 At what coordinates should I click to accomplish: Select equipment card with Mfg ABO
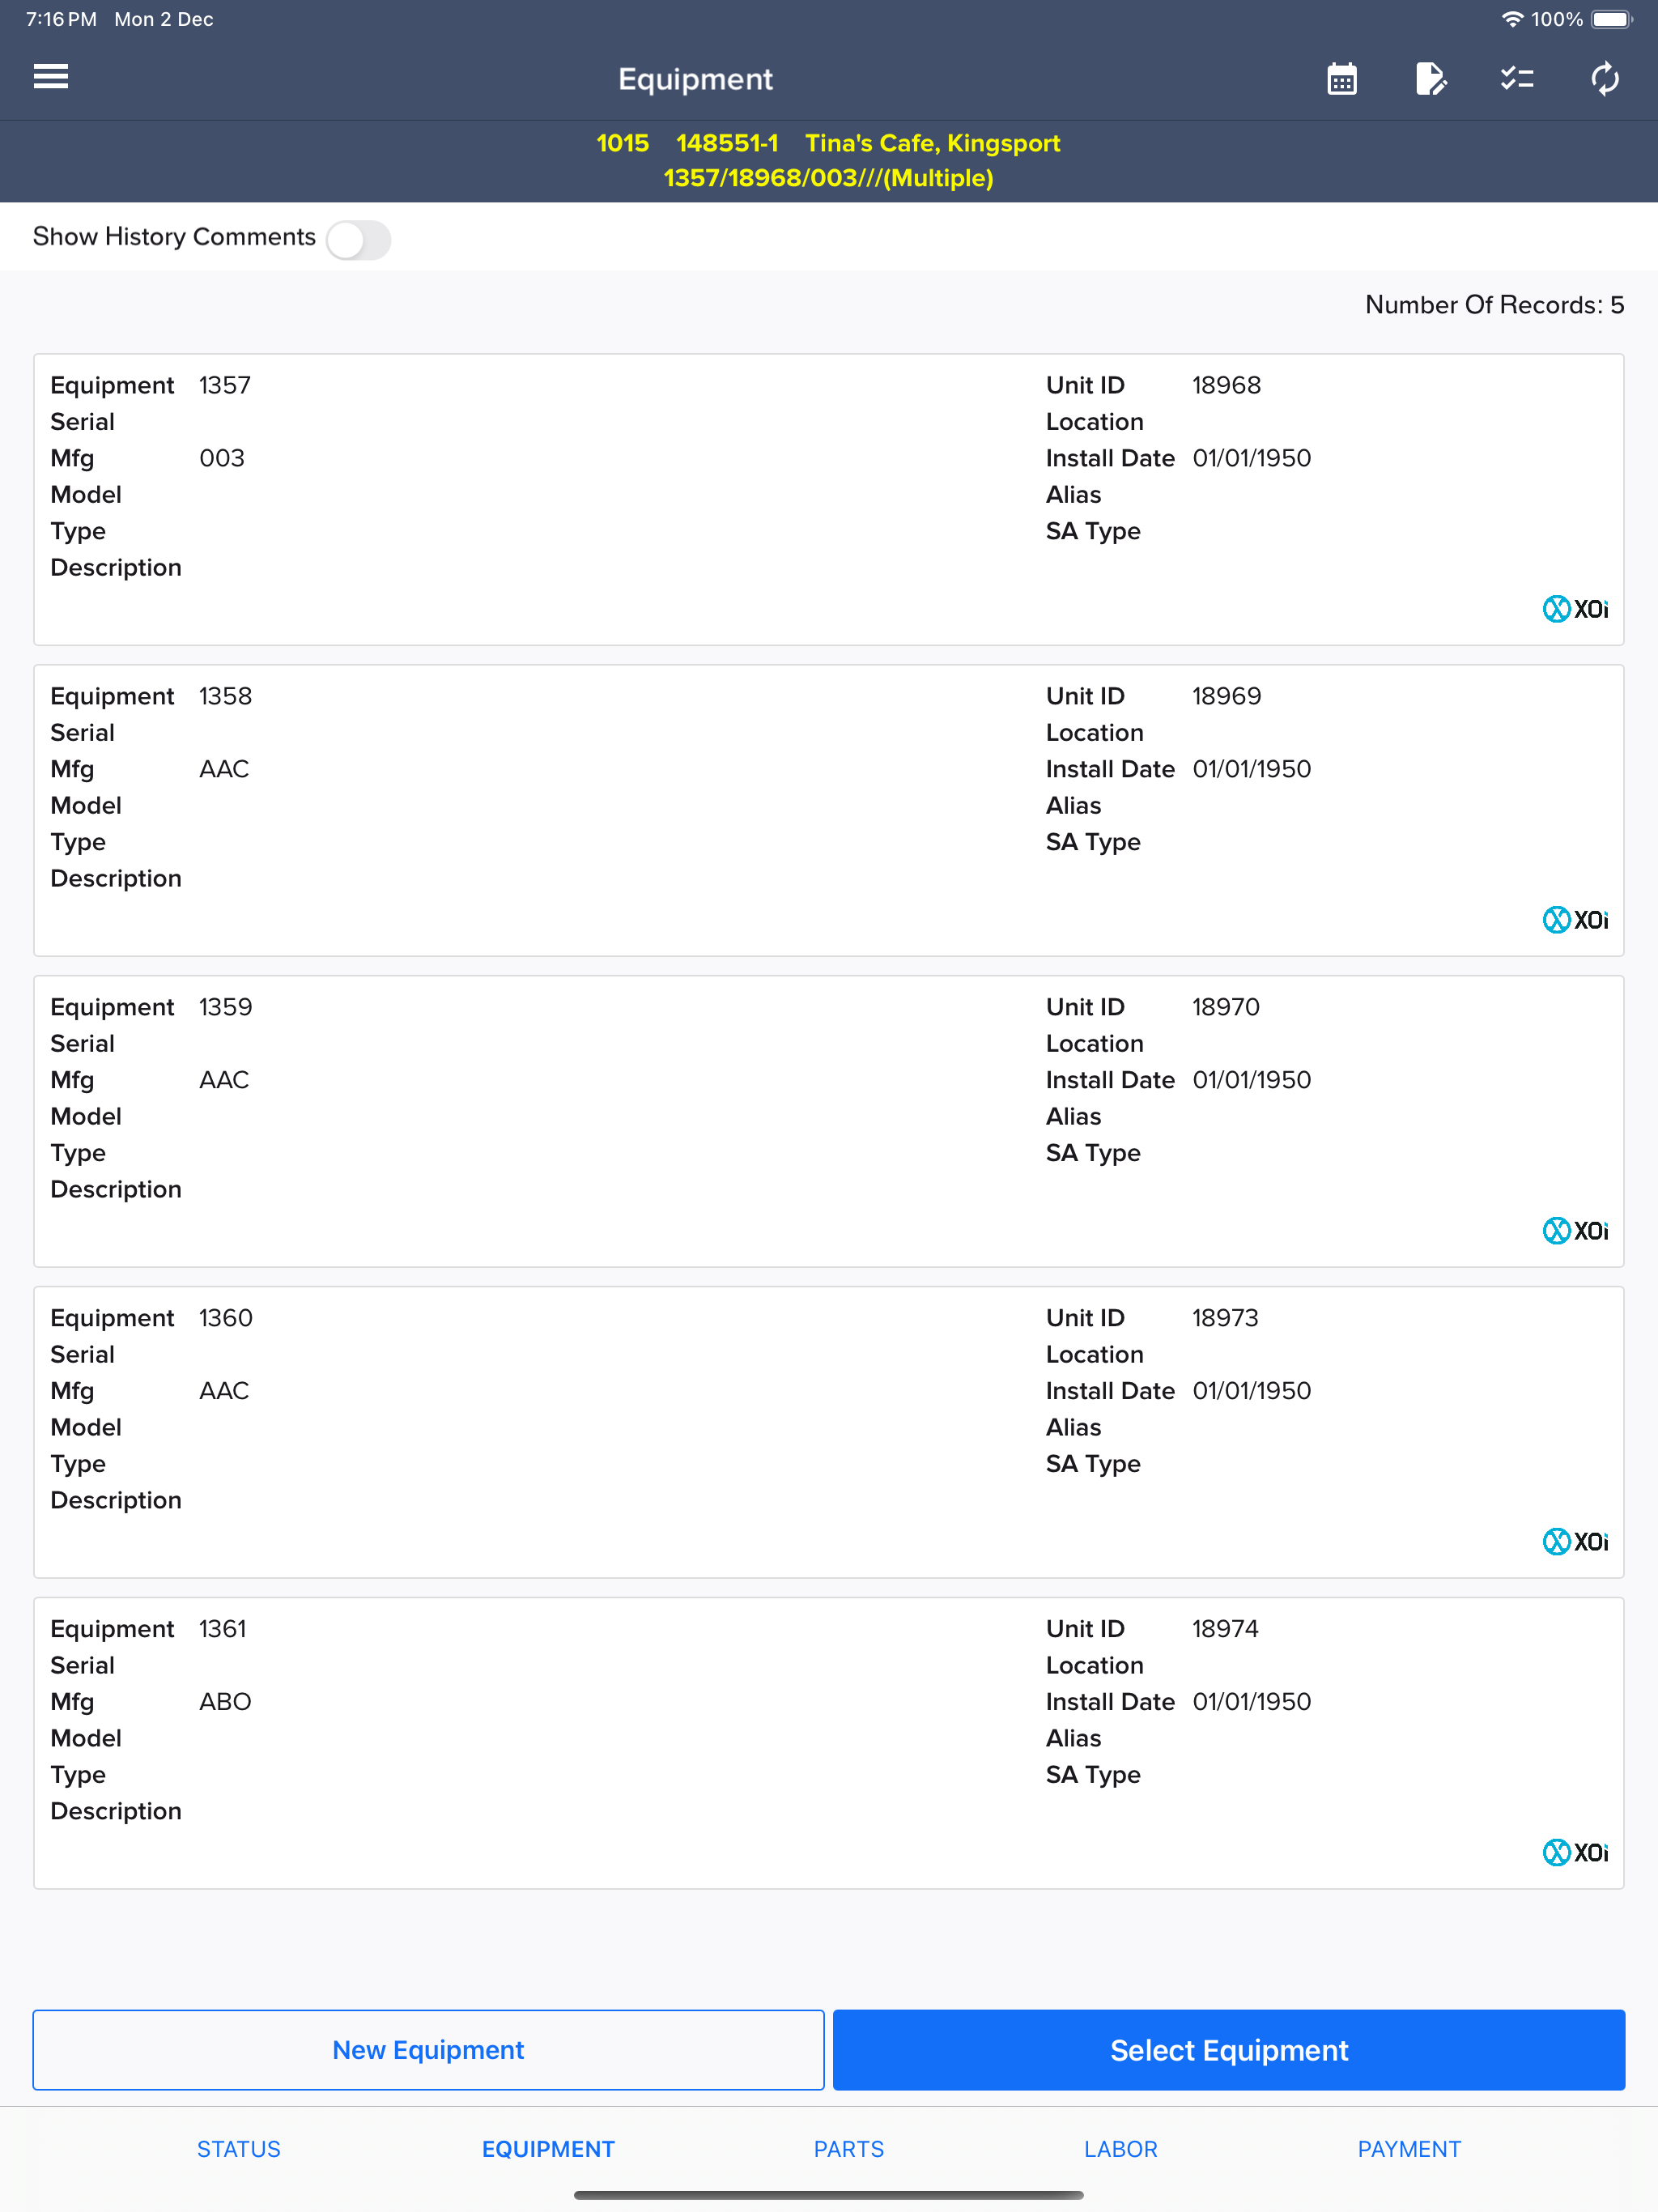[x=829, y=1743]
